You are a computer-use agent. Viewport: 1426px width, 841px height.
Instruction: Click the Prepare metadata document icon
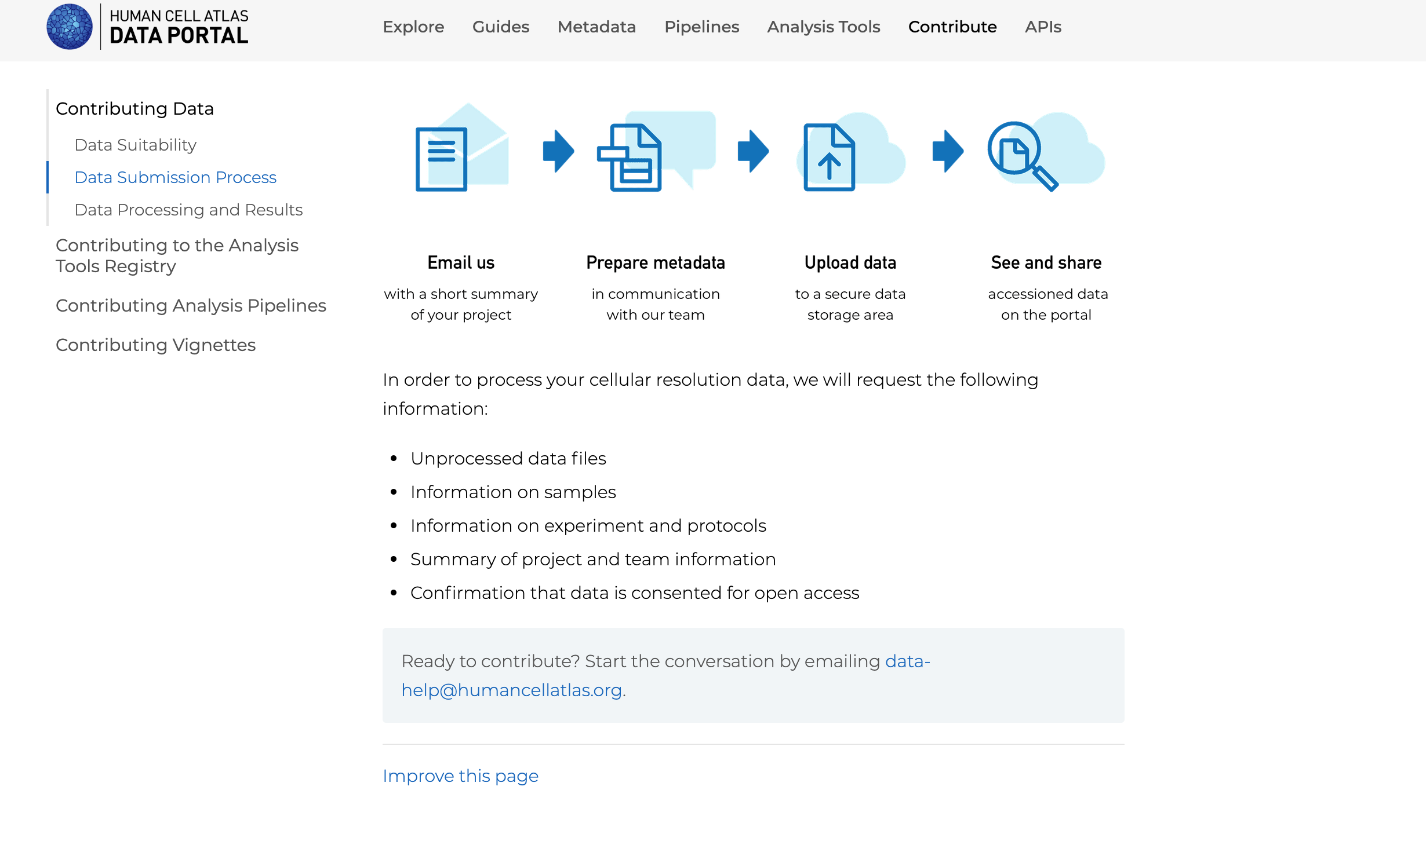(x=655, y=156)
